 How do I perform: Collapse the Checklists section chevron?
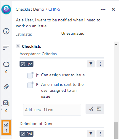[x=18, y=46]
